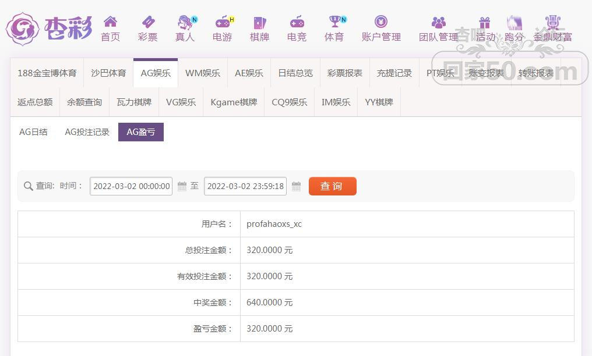Open the esports controller icon 电竞
Viewport: 592px width, 356px height.
[x=297, y=22]
